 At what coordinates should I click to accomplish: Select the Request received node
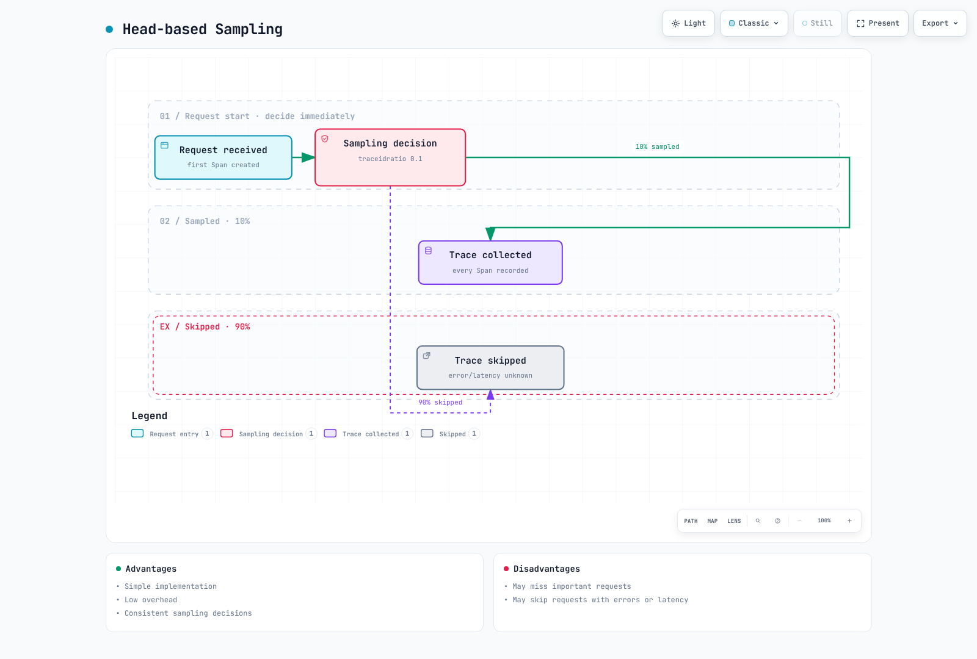point(223,157)
